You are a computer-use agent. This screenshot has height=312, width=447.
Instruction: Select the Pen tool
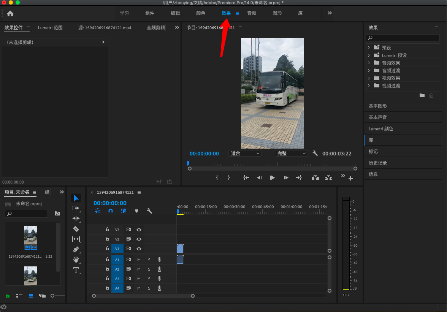76,250
